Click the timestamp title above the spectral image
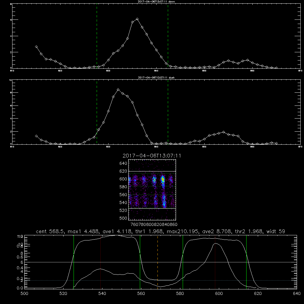304x304 pixels. 152,156
